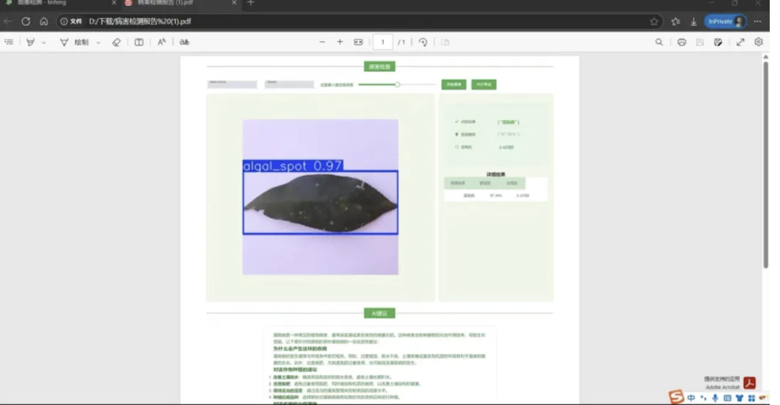
Task: Start read aloud with the A icon
Action: pos(161,42)
